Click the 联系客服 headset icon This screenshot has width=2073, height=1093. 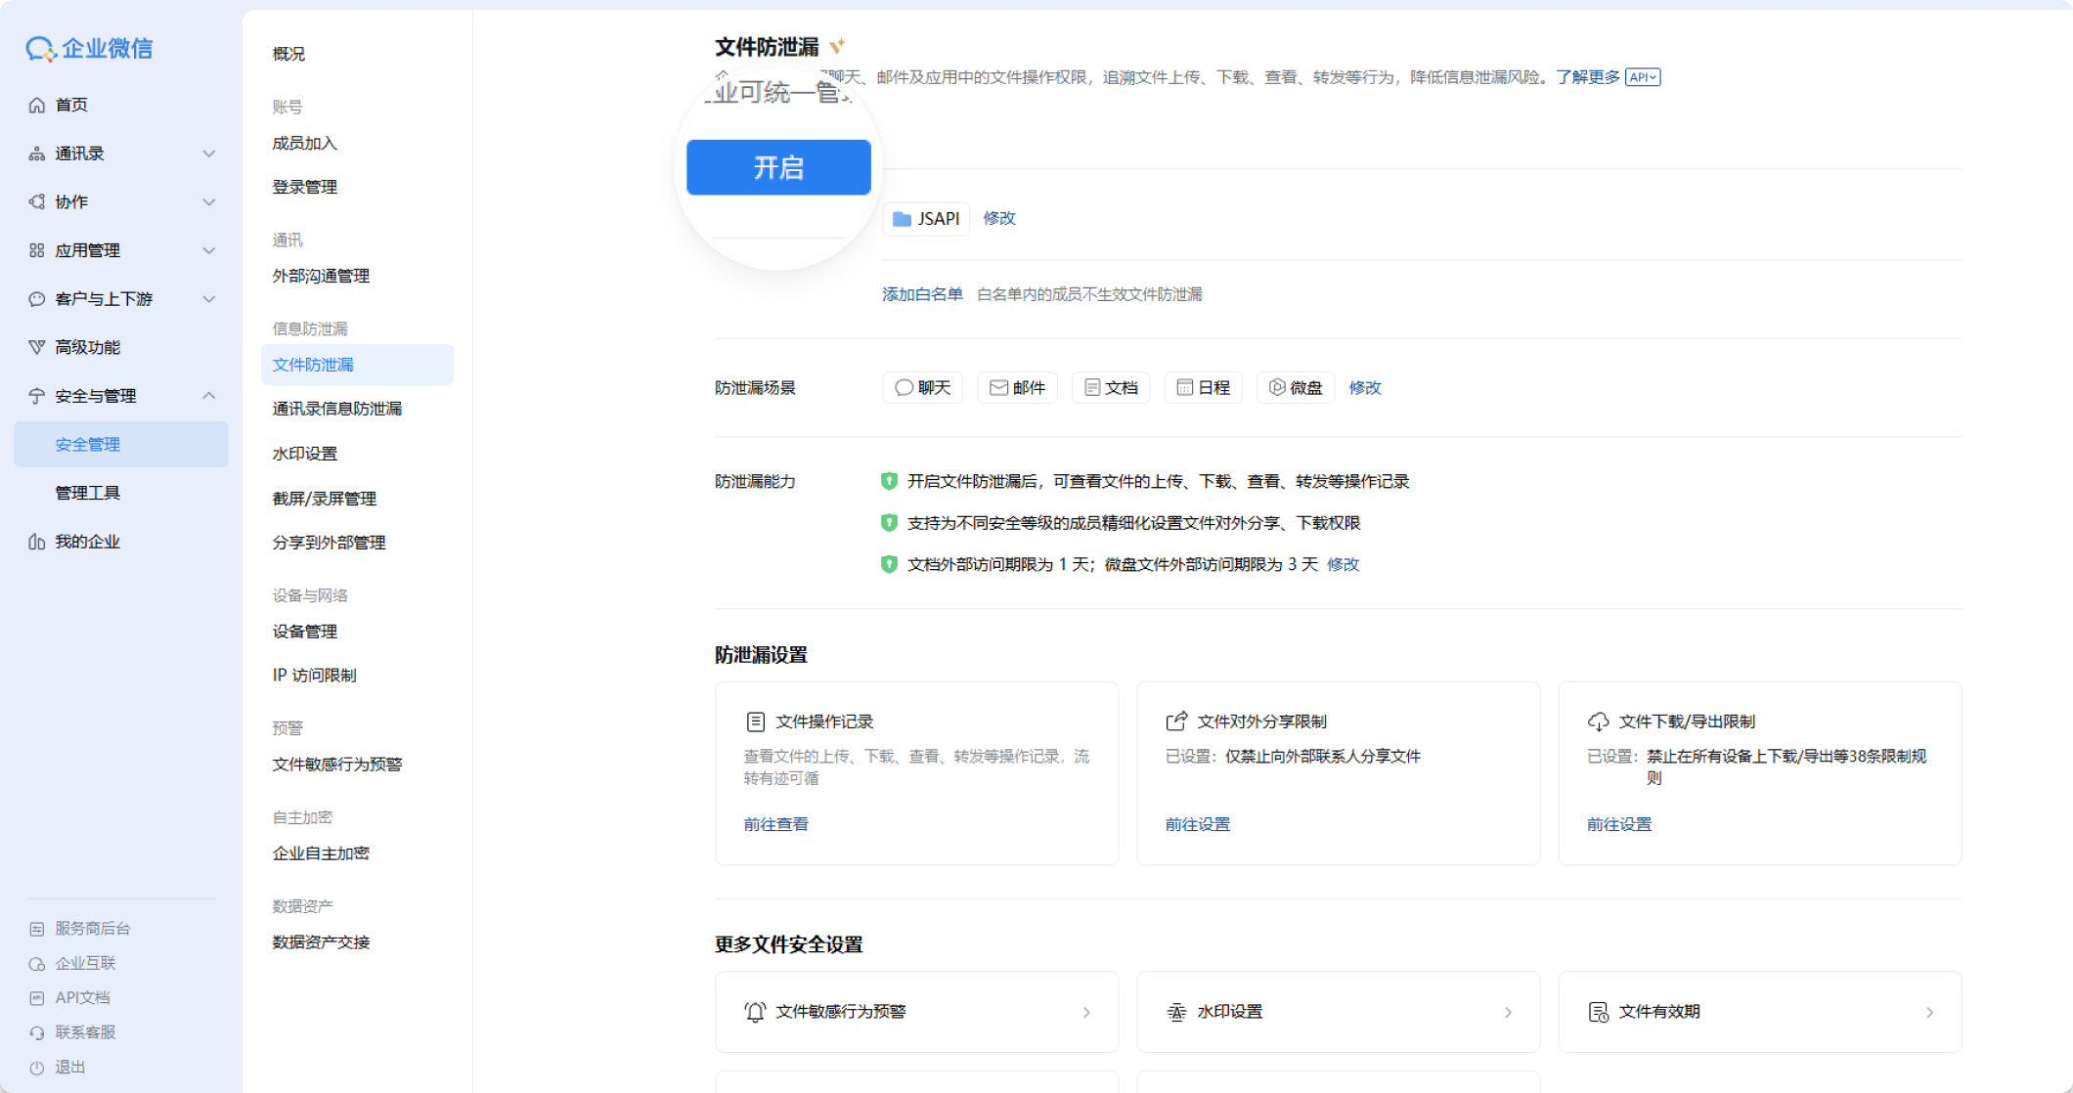tap(37, 1032)
